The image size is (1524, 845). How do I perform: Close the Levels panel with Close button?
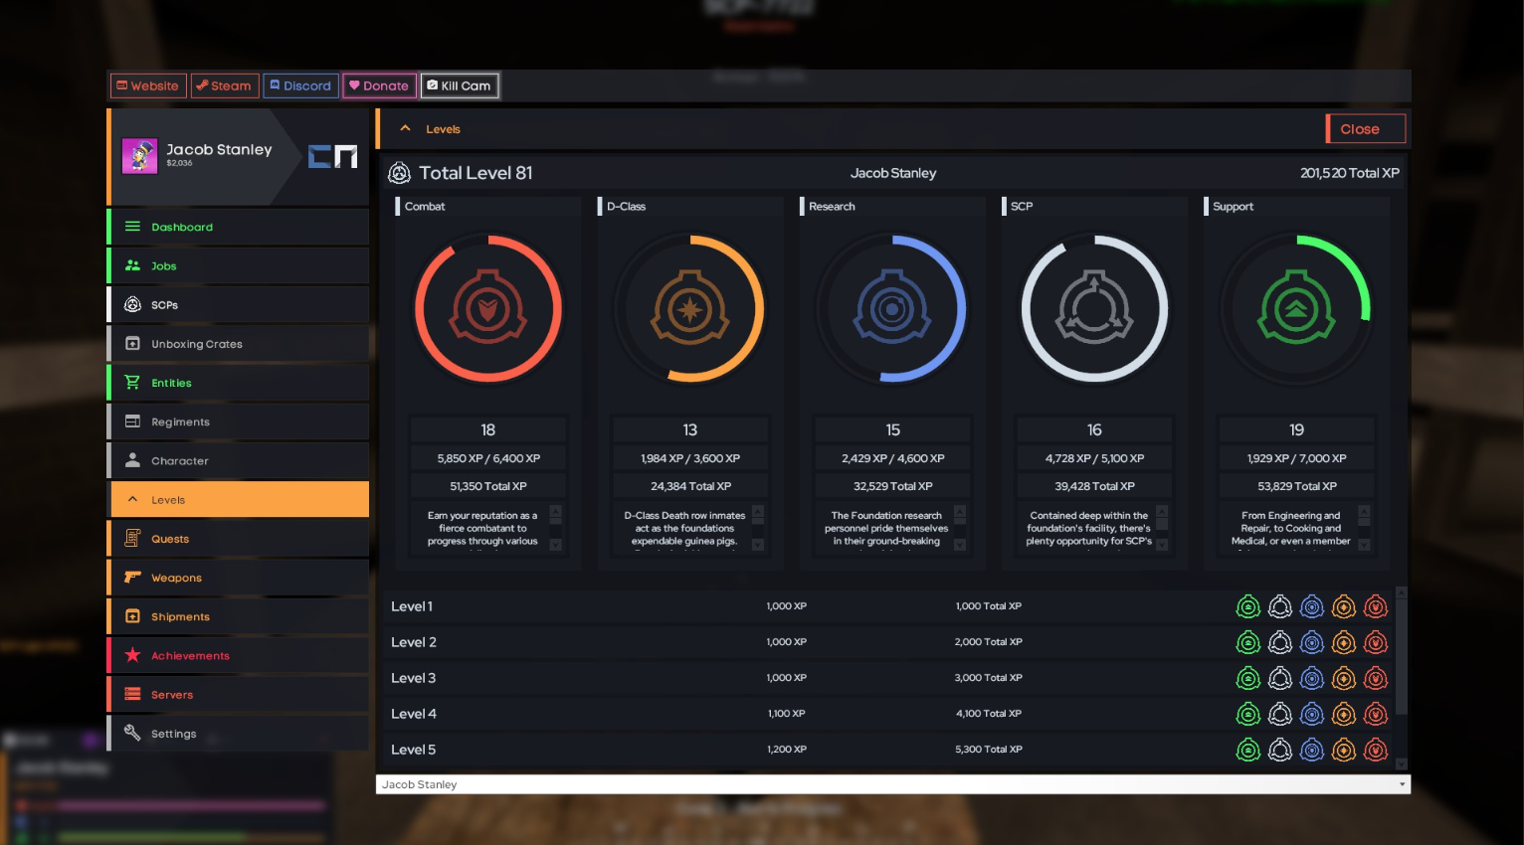pos(1365,128)
